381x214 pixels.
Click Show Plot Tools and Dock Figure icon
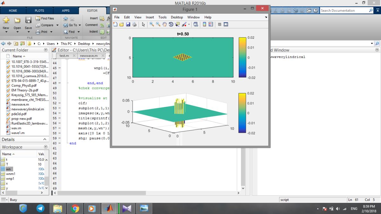point(226,24)
